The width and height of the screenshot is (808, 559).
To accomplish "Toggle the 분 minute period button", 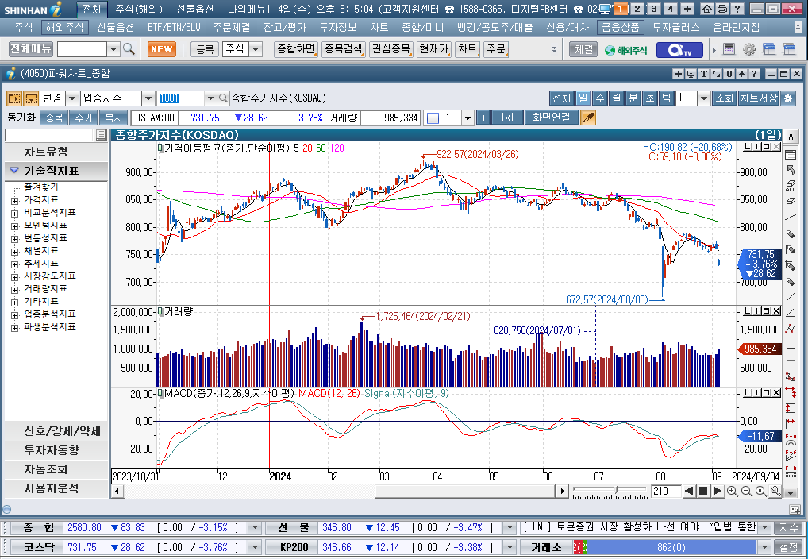I will pos(633,98).
